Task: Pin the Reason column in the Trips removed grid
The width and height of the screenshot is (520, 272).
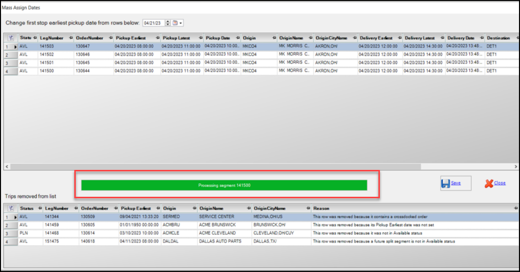Action: point(516,208)
